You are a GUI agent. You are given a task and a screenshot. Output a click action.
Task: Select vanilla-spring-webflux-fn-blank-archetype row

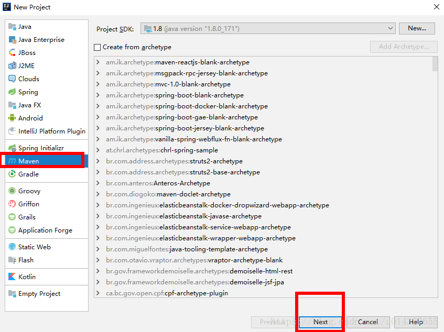pos(263,139)
